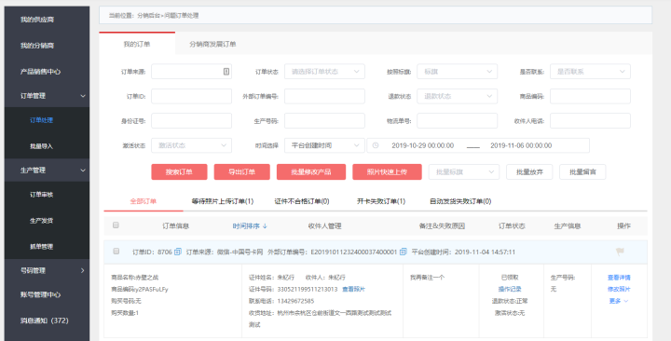
Task: Focus the 身份证号 input field
Action: (191, 121)
